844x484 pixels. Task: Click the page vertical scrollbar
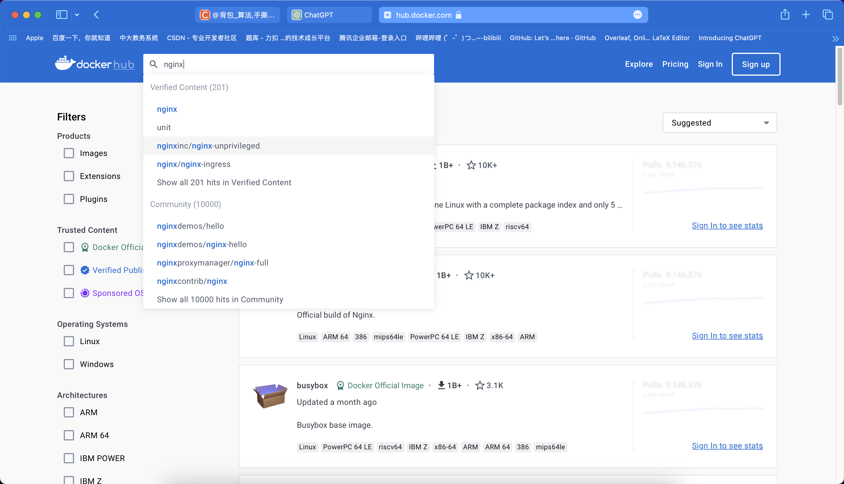coord(840,77)
